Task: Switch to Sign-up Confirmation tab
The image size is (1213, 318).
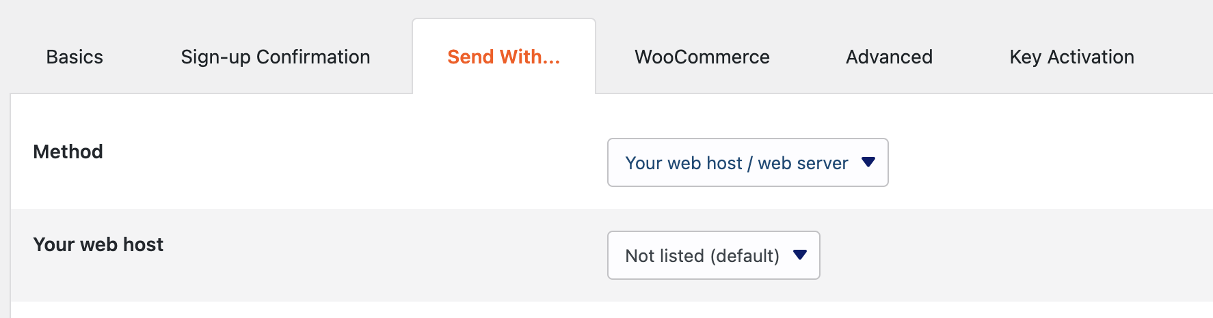Action: coord(275,57)
